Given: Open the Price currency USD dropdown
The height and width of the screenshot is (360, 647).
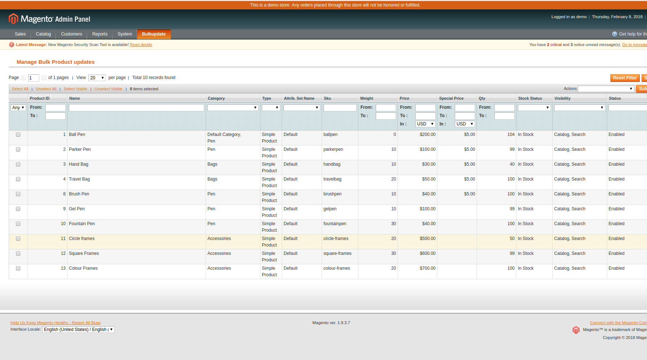Looking at the screenshot, I should click(x=425, y=124).
